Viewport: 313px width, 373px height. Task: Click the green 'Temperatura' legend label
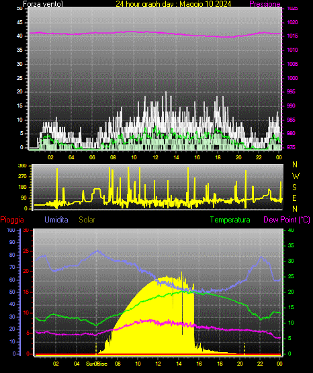click(x=230, y=220)
